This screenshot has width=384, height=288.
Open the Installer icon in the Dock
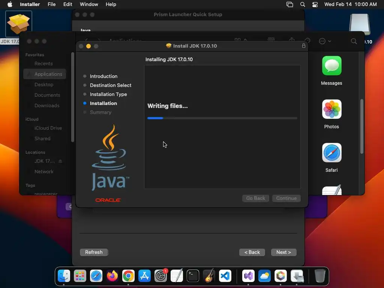pyautogui.click(x=297, y=276)
